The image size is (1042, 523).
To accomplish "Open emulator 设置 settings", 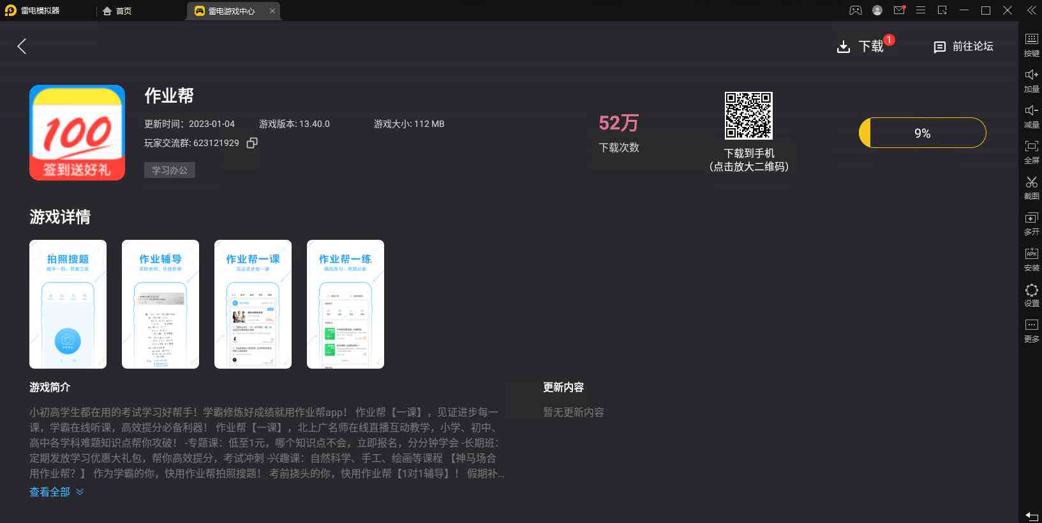I will click(x=1031, y=295).
